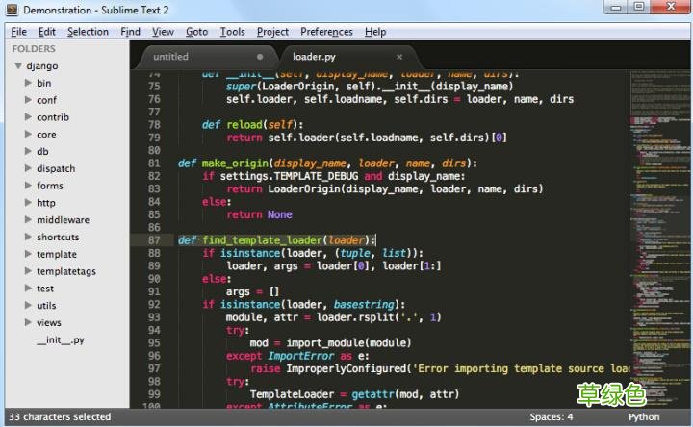Collapse the django folder
Screen dimensions: 693x427
pos(18,65)
